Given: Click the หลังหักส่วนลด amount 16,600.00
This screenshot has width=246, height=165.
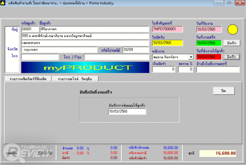Looking at the screenshot, I should pos(170,148).
